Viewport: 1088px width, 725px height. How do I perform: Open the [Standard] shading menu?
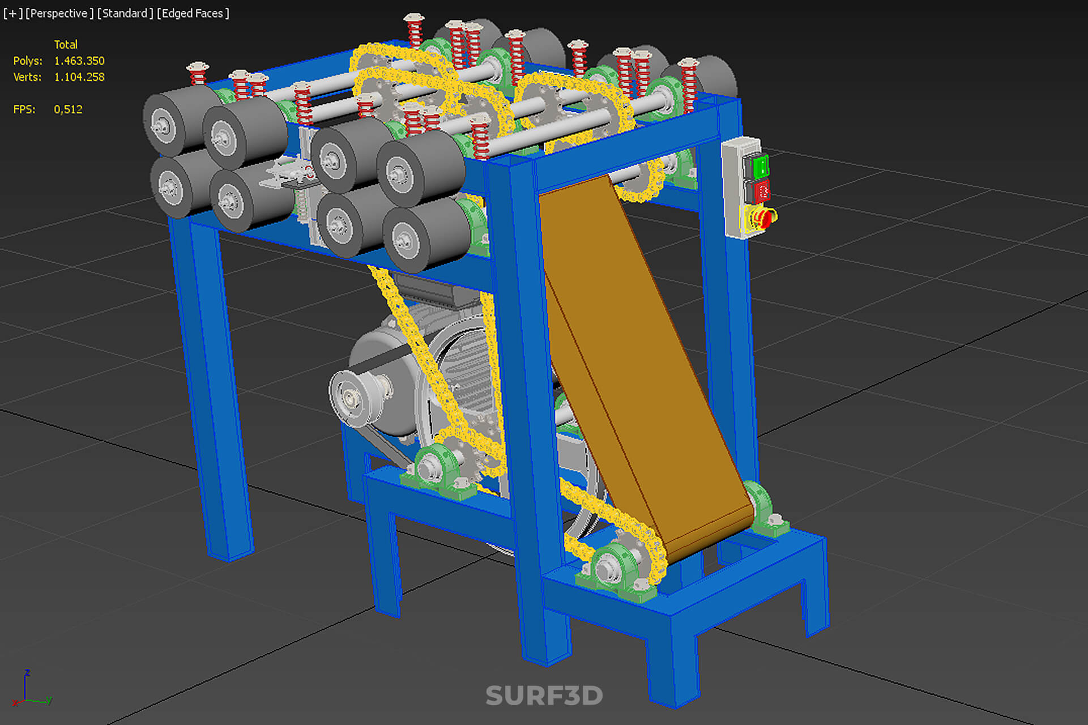pos(125,14)
